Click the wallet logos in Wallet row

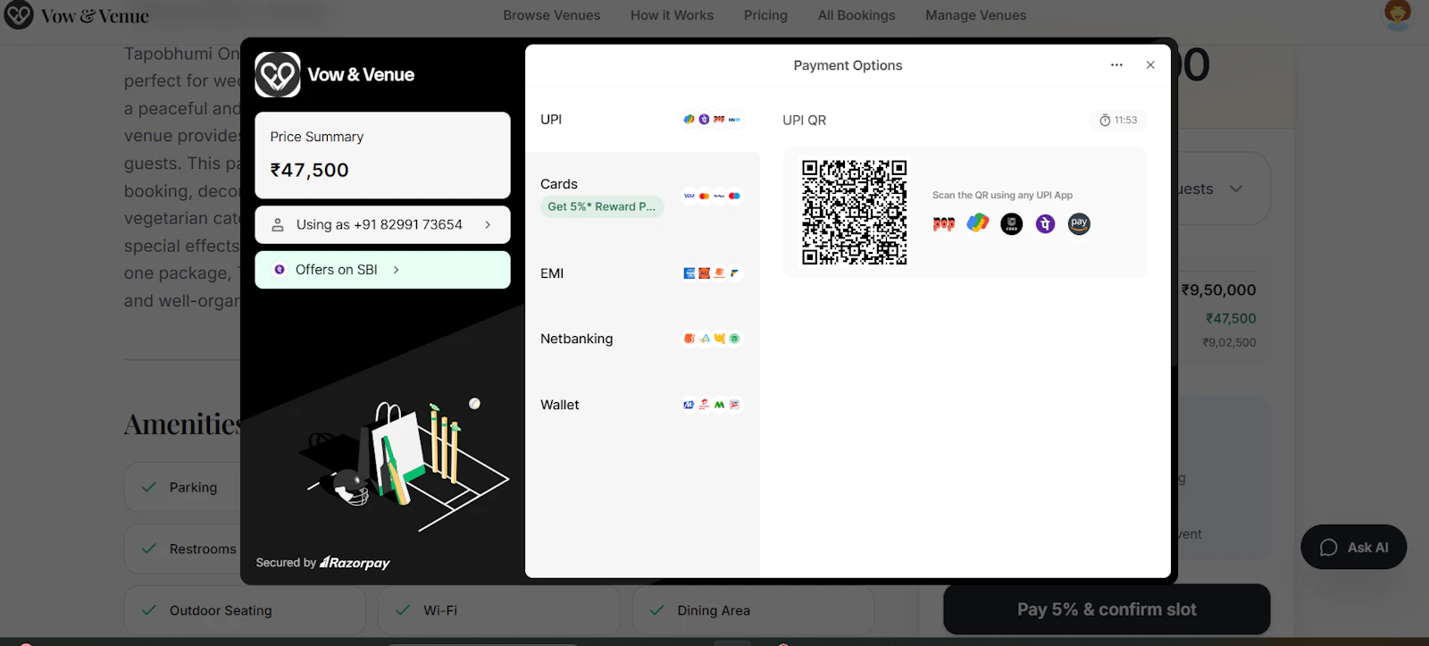click(x=712, y=405)
